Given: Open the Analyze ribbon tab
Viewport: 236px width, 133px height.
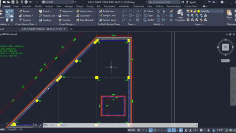Looking at the screenshot, I should [x=49, y=6].
